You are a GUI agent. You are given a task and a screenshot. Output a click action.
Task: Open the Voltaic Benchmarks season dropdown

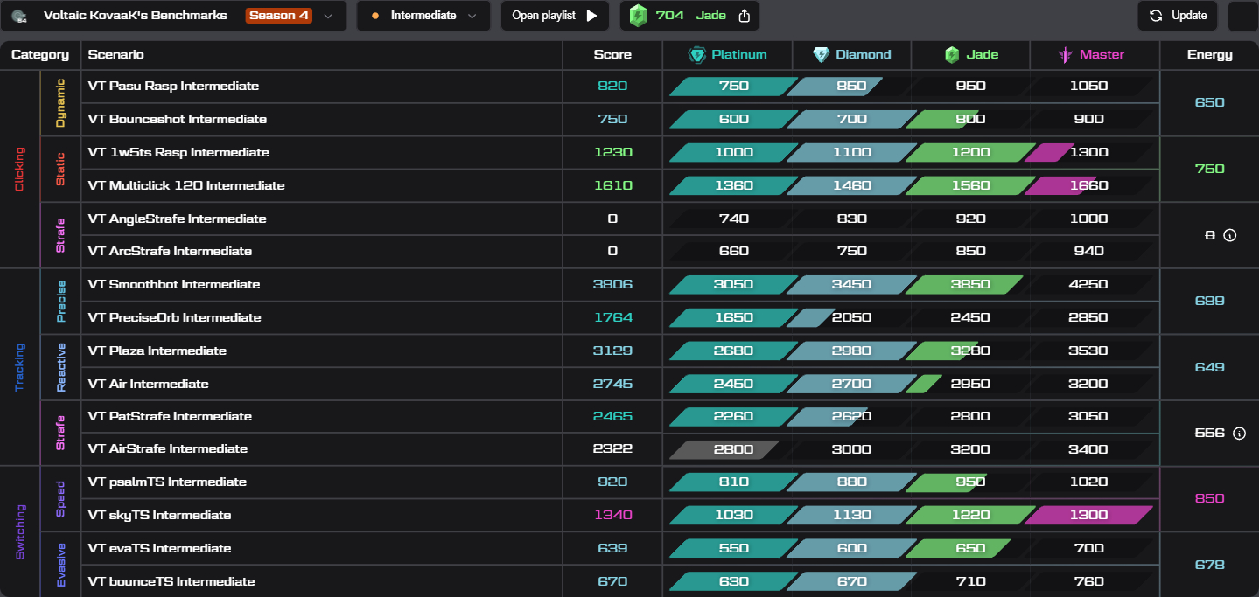point(173,16)
